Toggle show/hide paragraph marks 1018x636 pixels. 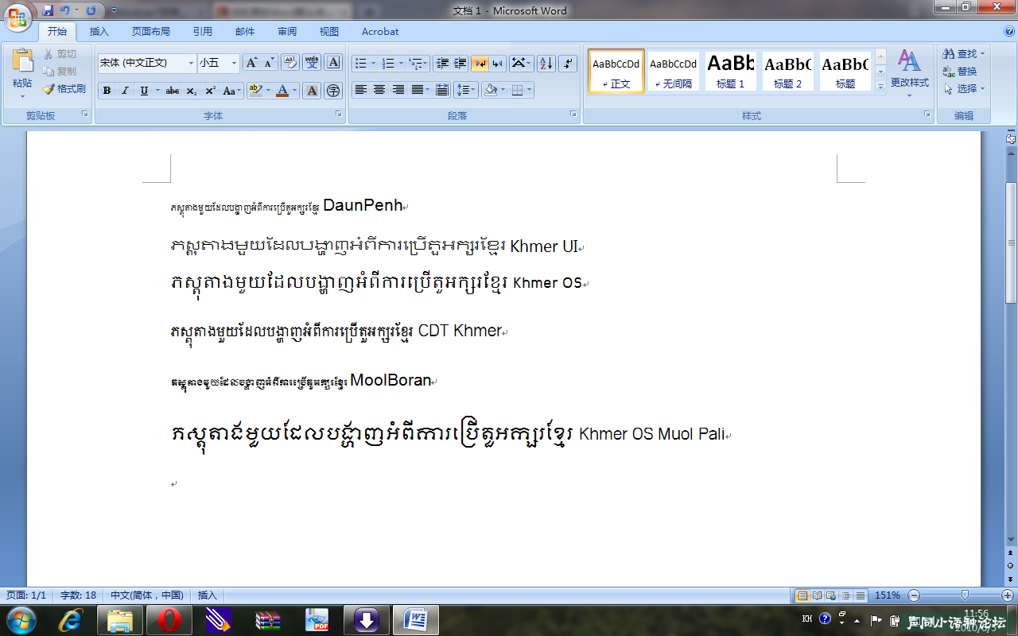coord(567,63)
